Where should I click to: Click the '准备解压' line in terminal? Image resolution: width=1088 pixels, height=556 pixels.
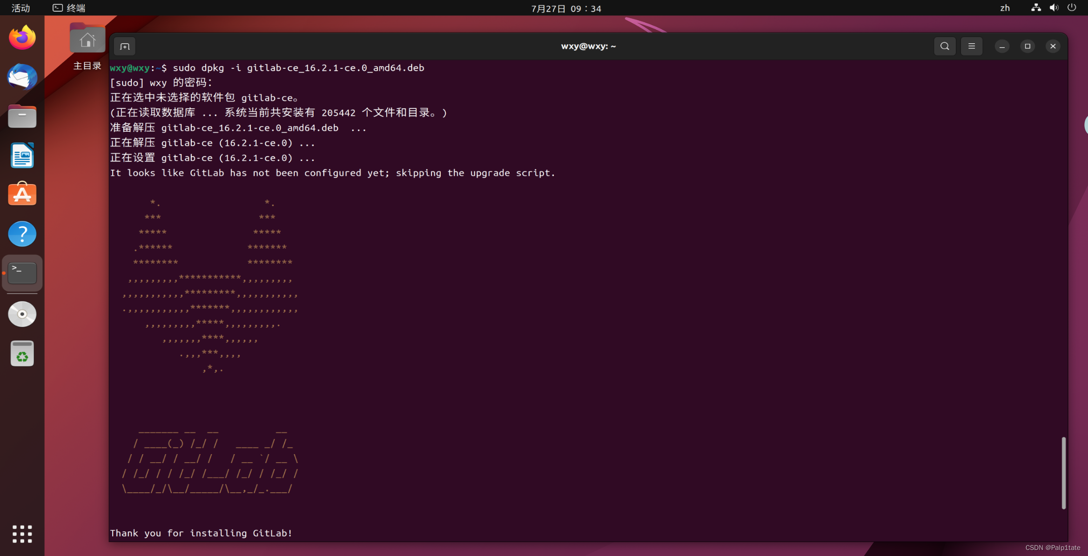pyautogui.click(x=238, y=128)
